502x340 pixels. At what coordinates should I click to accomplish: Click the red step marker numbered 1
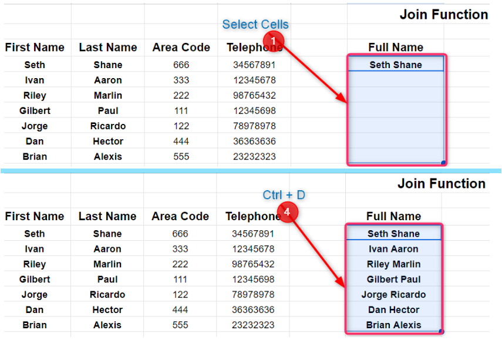(274, 41)
